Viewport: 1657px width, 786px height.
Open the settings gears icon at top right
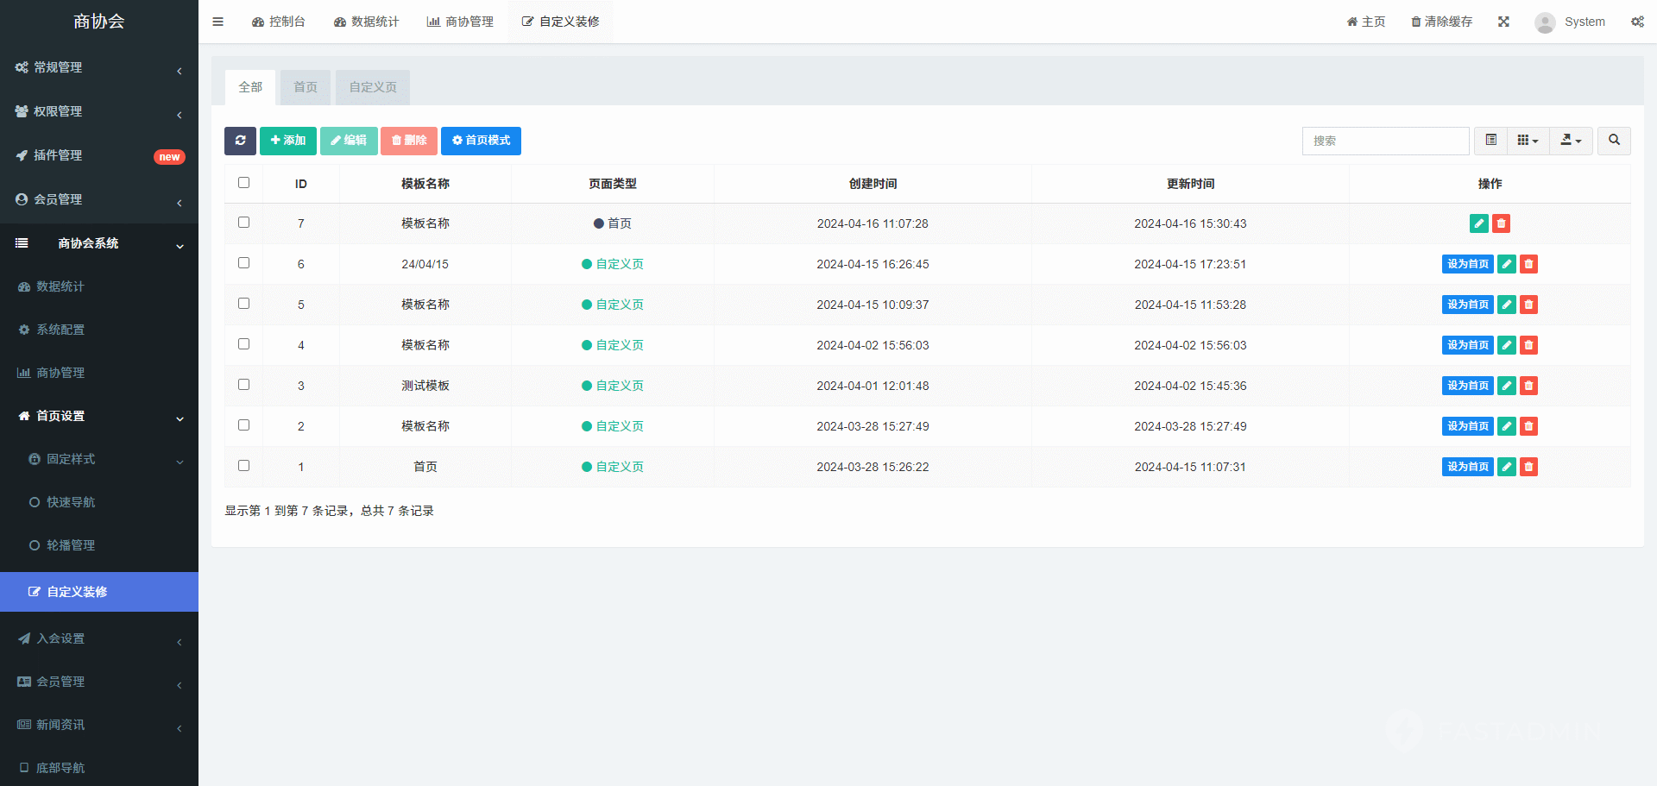(x=1637, y=22)
